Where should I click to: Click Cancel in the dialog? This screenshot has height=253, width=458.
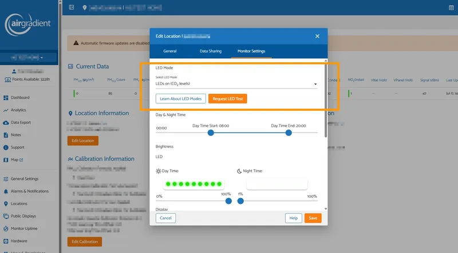pos(165,218)
